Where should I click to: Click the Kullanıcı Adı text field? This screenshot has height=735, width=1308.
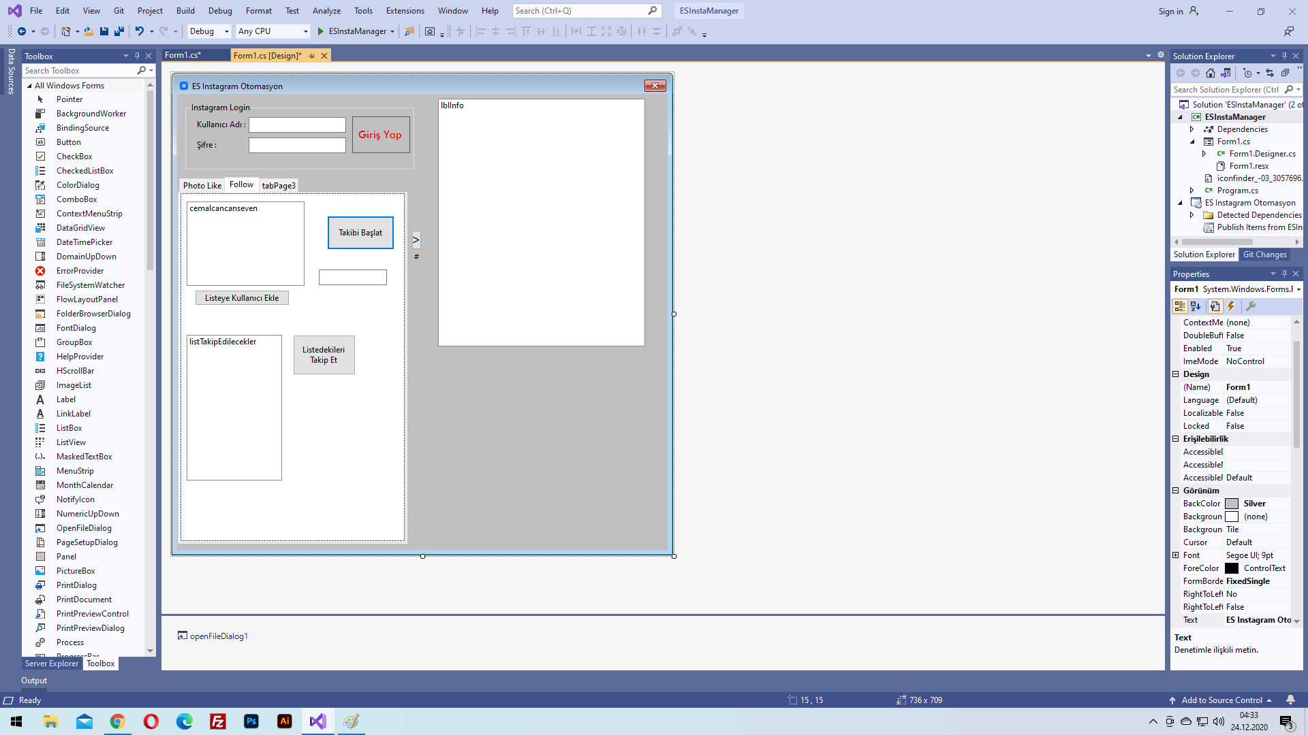tap(297, 125)
